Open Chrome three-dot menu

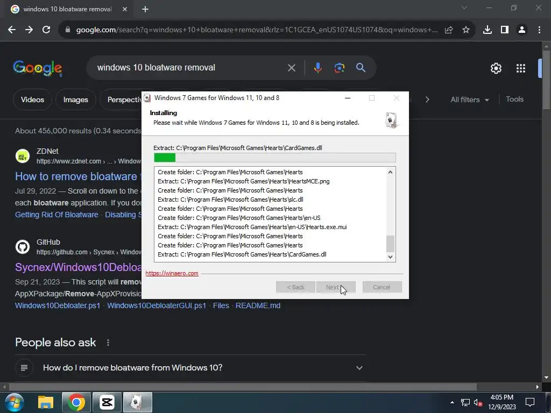pos(539,30)
